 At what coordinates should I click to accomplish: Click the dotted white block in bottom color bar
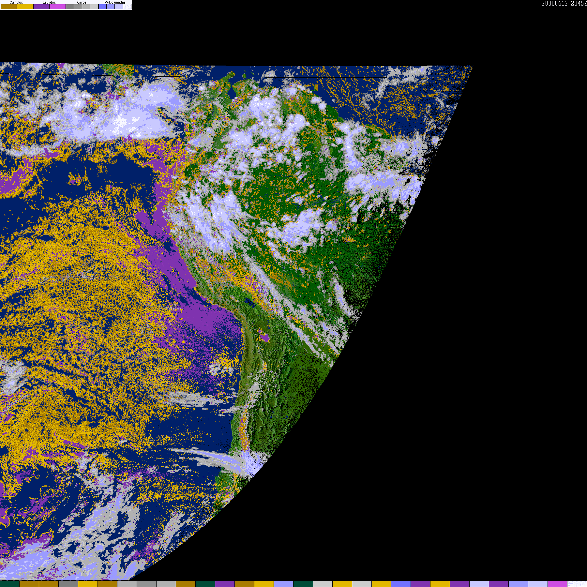577,584
